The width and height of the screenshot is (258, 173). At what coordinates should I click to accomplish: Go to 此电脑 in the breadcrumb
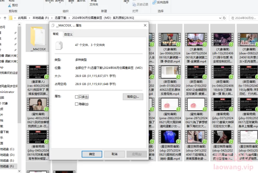coord(22,18)
